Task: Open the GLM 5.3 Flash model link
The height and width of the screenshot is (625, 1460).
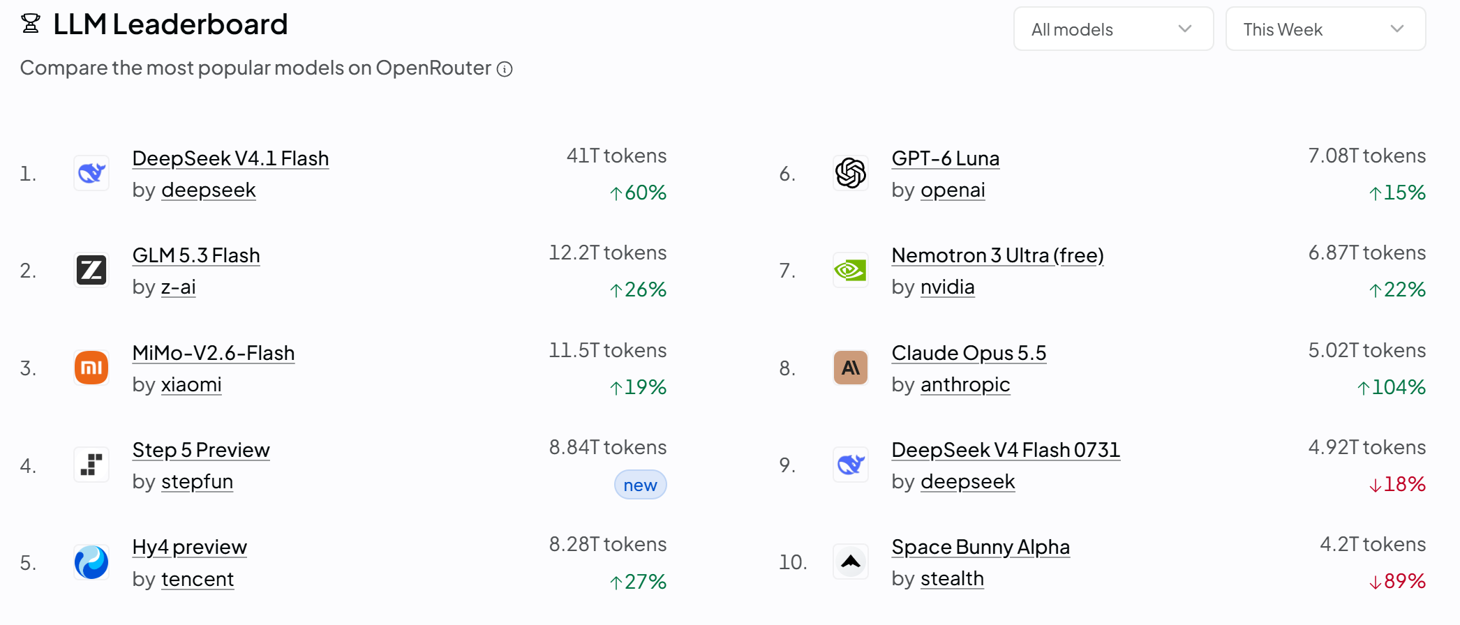Action: tap(196, 255)
